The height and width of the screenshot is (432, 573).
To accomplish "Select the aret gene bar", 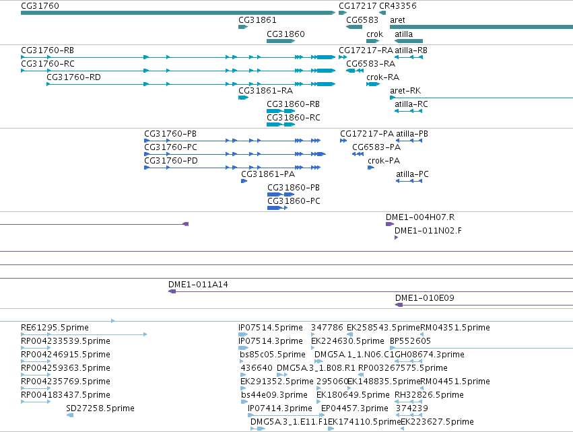I will coord(481,27).
